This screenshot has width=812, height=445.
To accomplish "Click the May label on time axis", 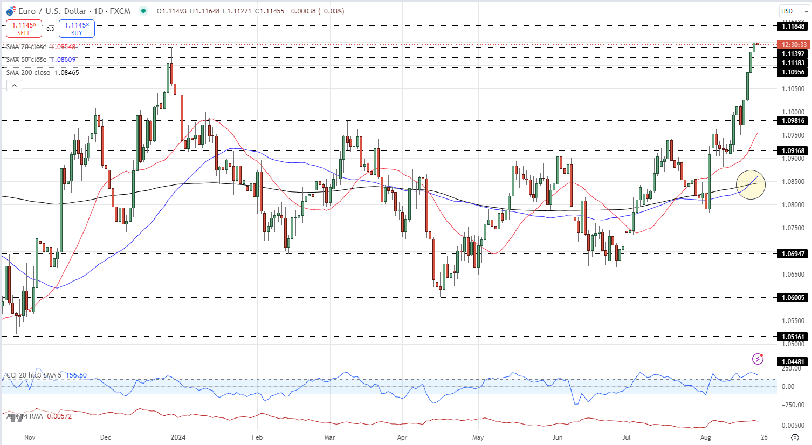I will click(478, 437).
